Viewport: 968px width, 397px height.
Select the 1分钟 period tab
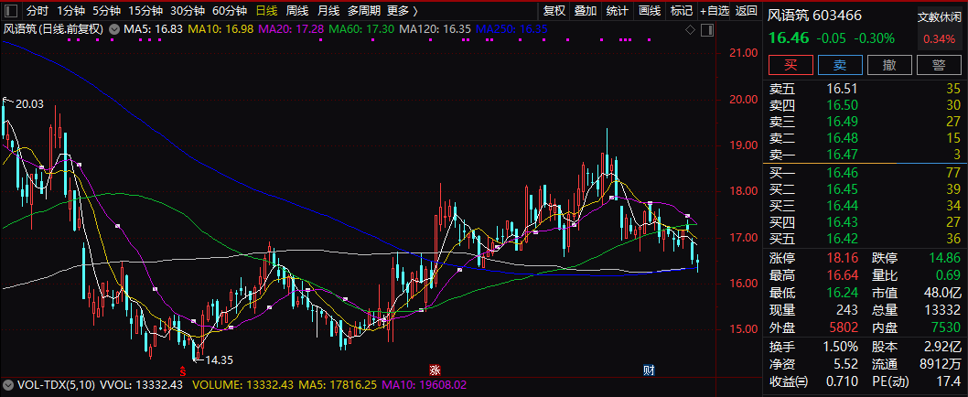coord(70,10)
